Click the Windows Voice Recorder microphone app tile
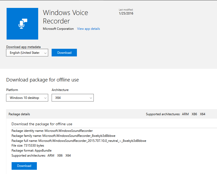217x174 pixels. point(22,24)
